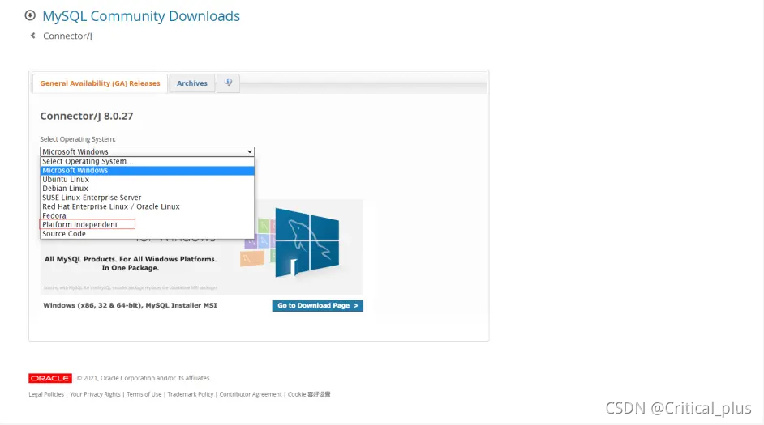Open the Terms of Use footer link
Screen dimensions: 764x425
(x=144, y=394)
